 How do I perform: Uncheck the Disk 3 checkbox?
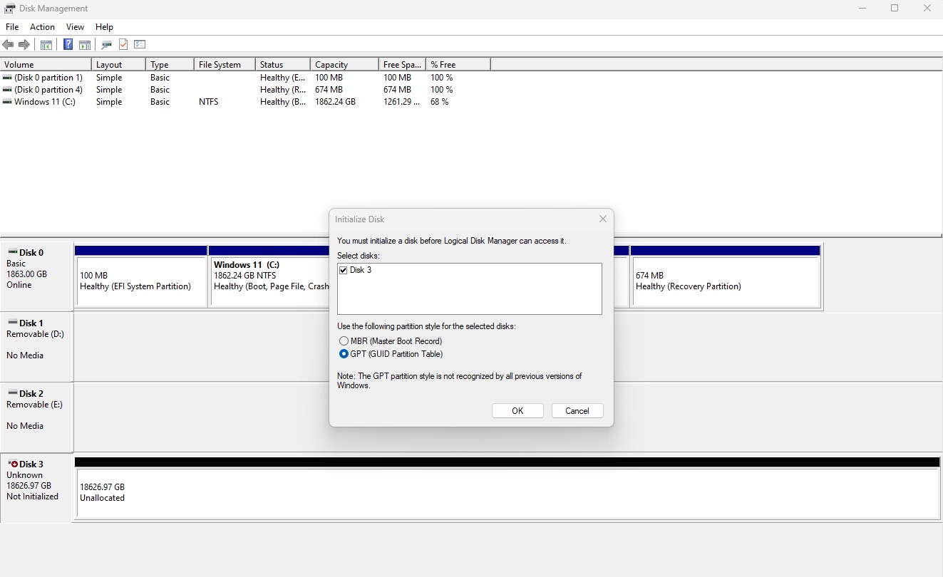point(344,271)
